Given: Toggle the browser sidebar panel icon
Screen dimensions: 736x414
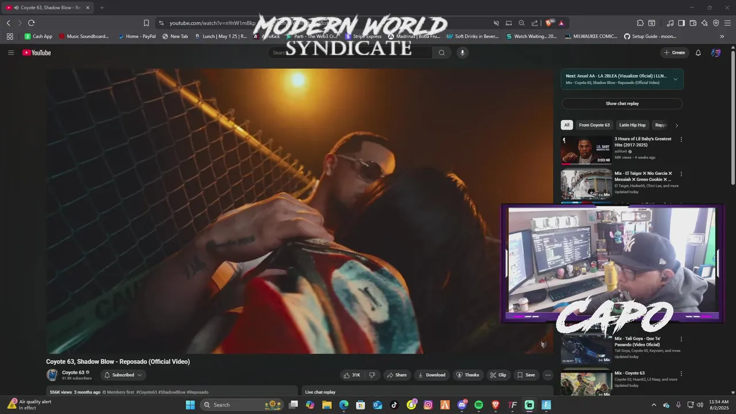Looking at the screenshot, I should (681, 23).
